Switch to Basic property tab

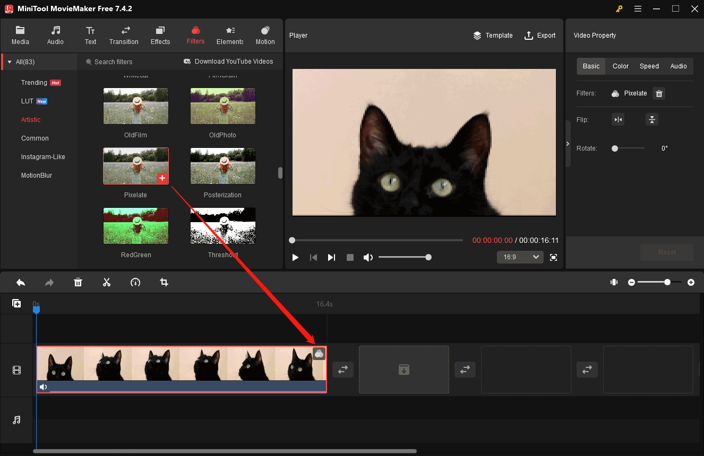click(591, 66)
